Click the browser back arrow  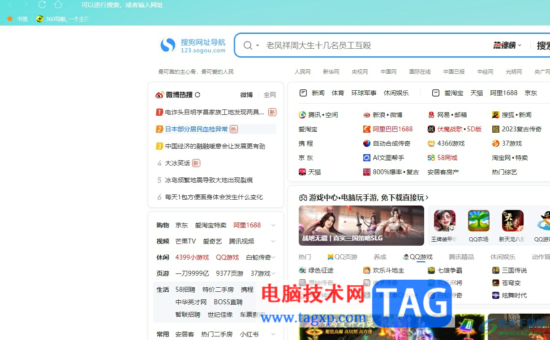[x=11, y=5]
